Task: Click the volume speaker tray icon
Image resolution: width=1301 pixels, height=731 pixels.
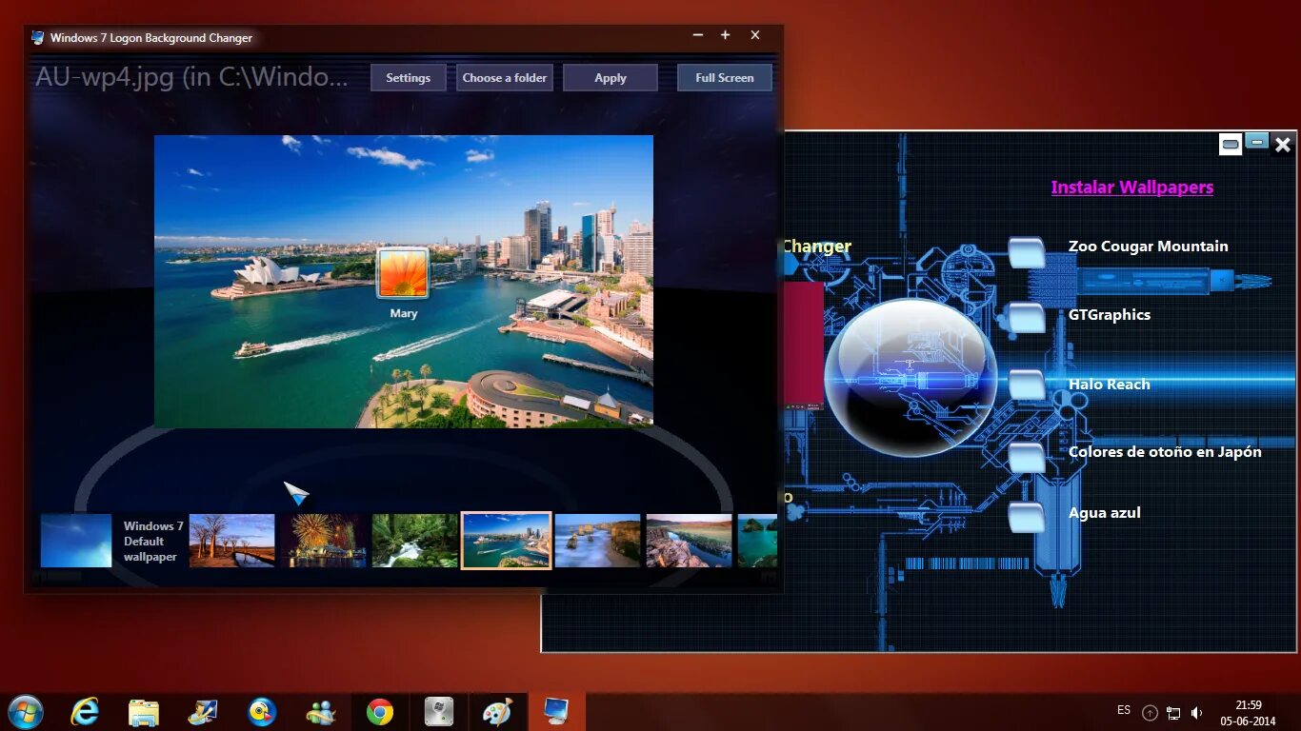Action: point(1196,712)
